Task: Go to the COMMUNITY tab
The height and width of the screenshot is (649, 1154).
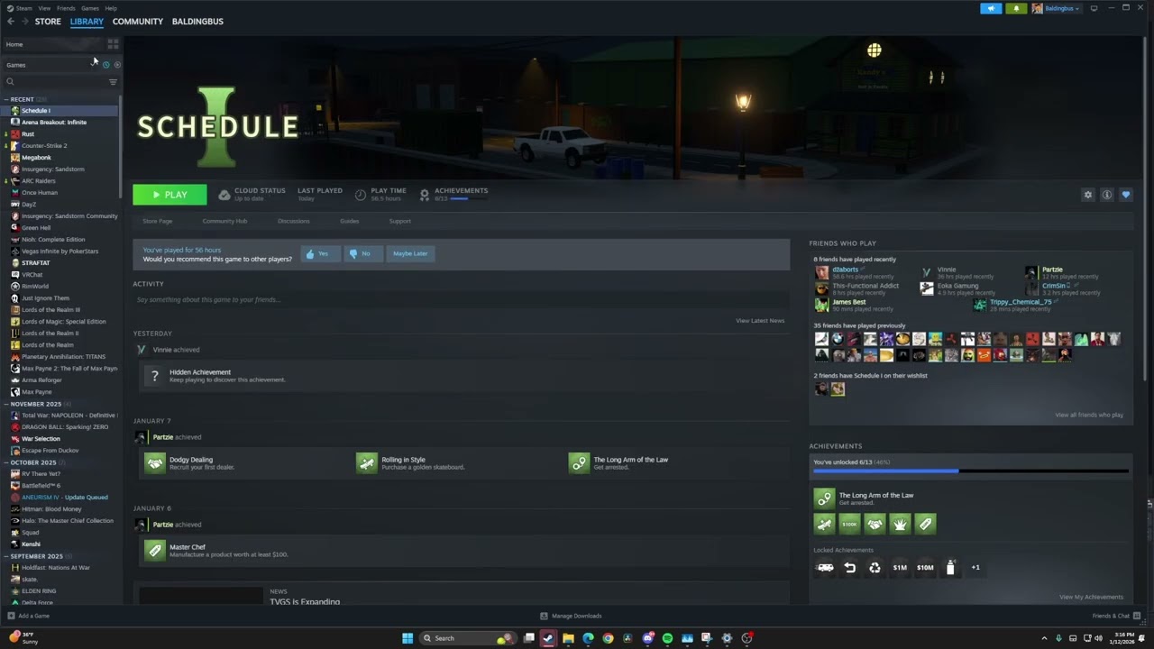Action: [138, 22]
